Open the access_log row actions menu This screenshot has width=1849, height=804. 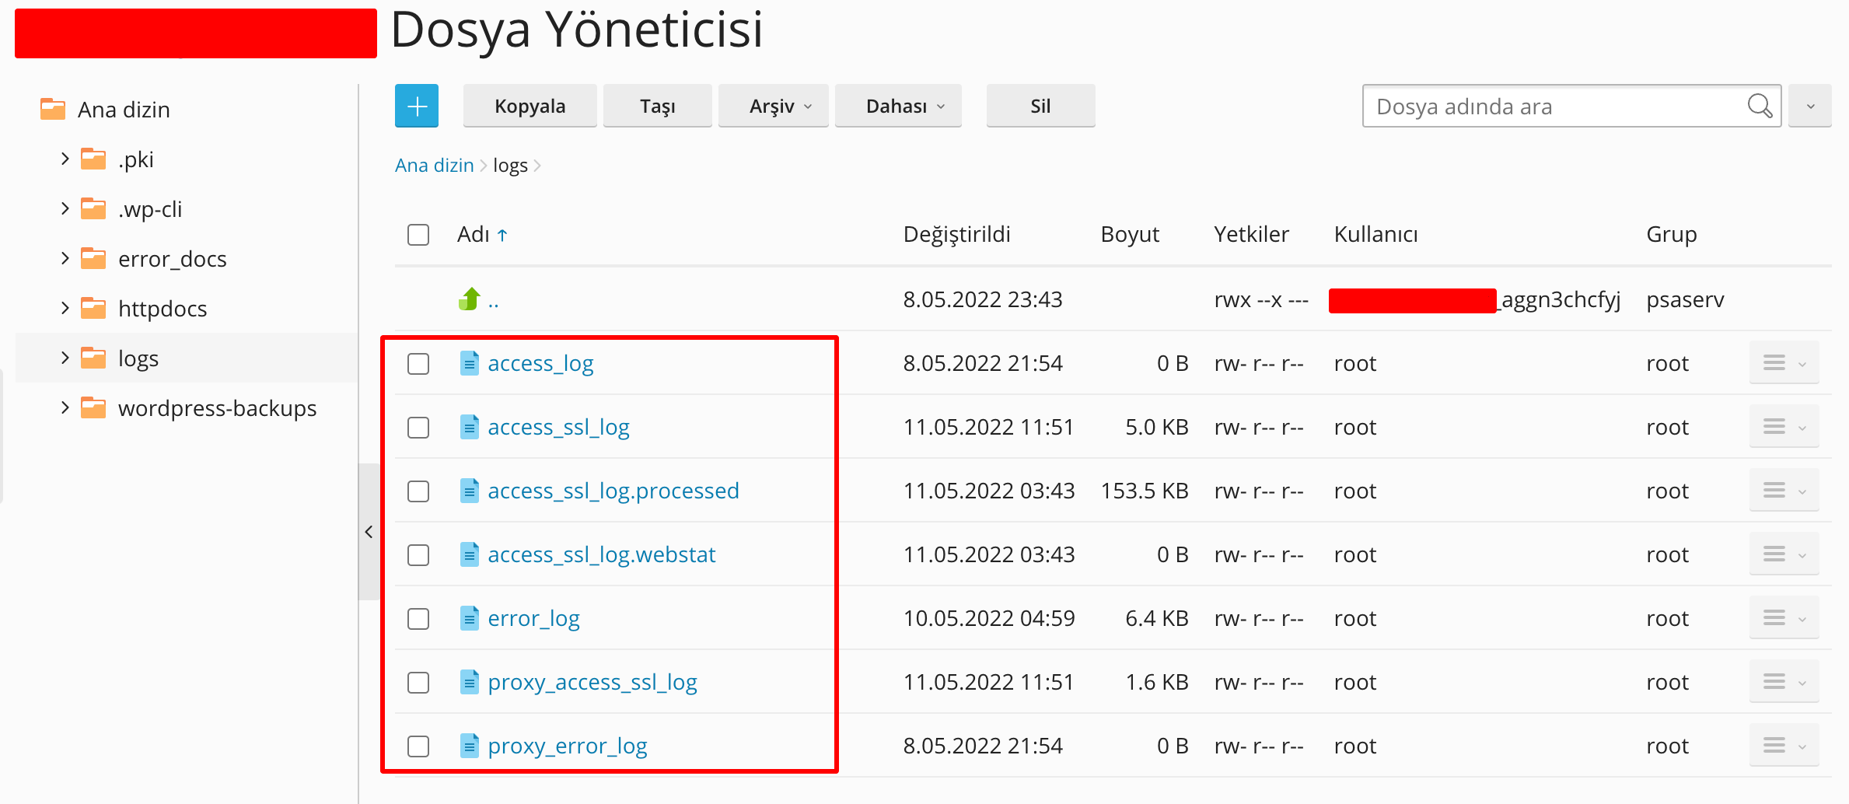(x=1784, y=363)
